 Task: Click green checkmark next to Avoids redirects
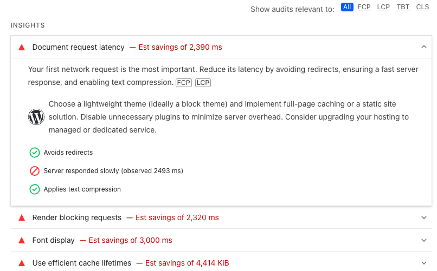point(35,153)
